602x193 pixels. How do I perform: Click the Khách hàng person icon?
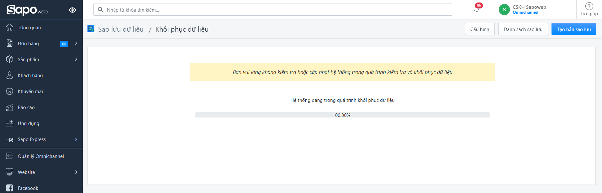10,76
